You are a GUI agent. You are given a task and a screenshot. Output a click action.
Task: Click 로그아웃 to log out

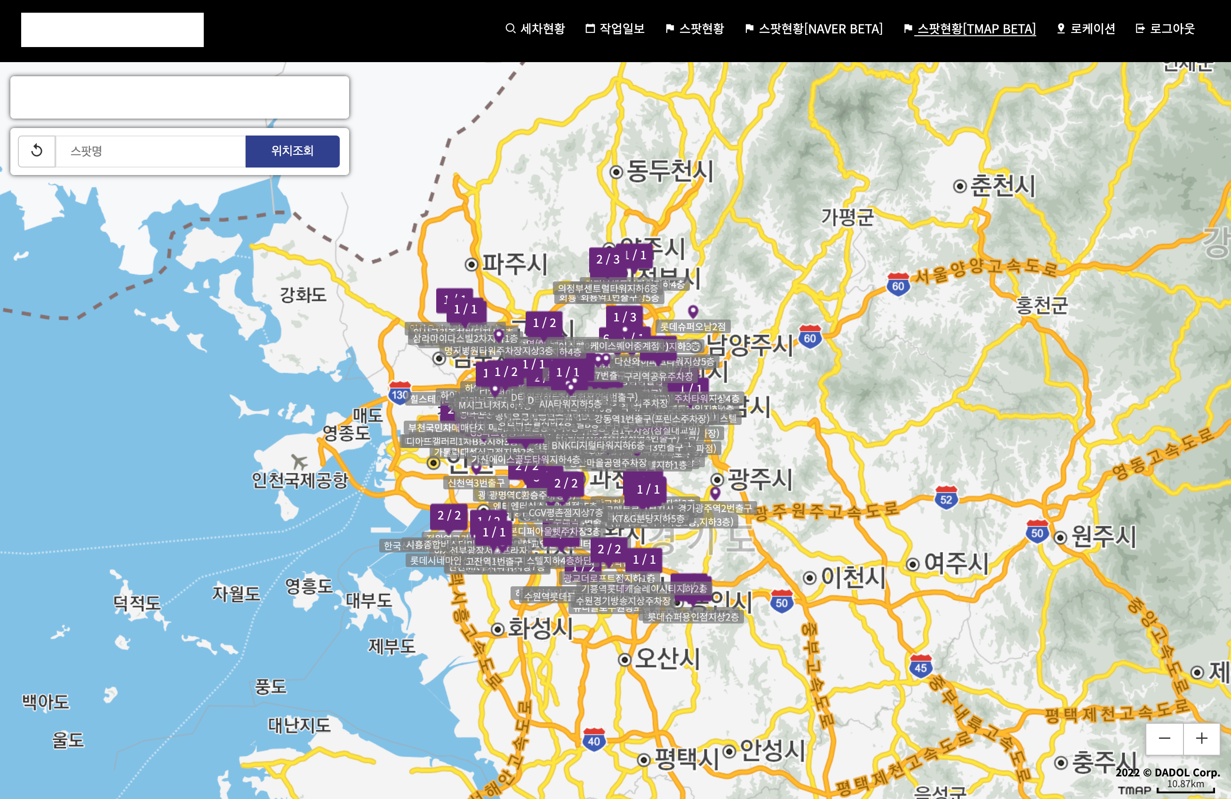tap(1165, 29)
